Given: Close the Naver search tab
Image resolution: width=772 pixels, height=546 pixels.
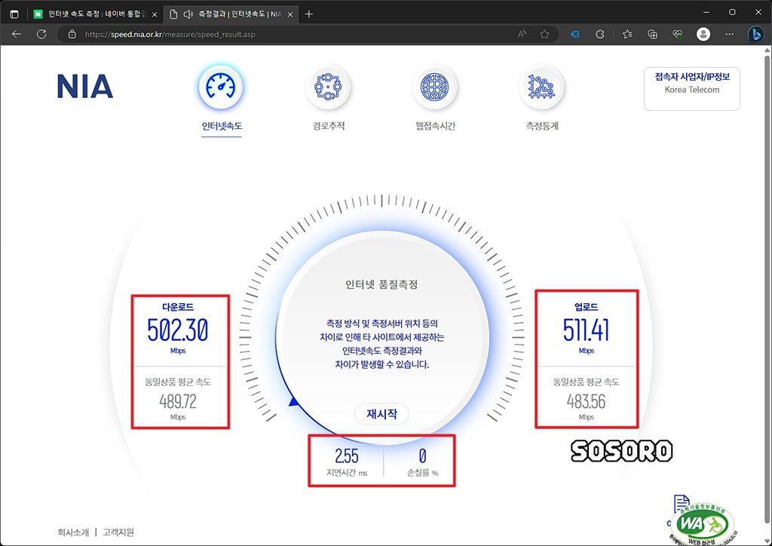Looking at the screenshot, I should pos(155,14).
